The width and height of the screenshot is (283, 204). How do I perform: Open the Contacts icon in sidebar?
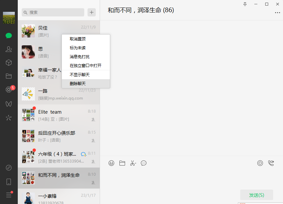[9, 49]
